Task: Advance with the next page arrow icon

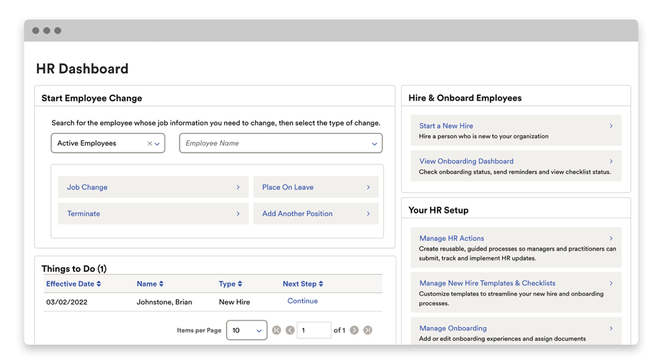Action: click(354, 330)
